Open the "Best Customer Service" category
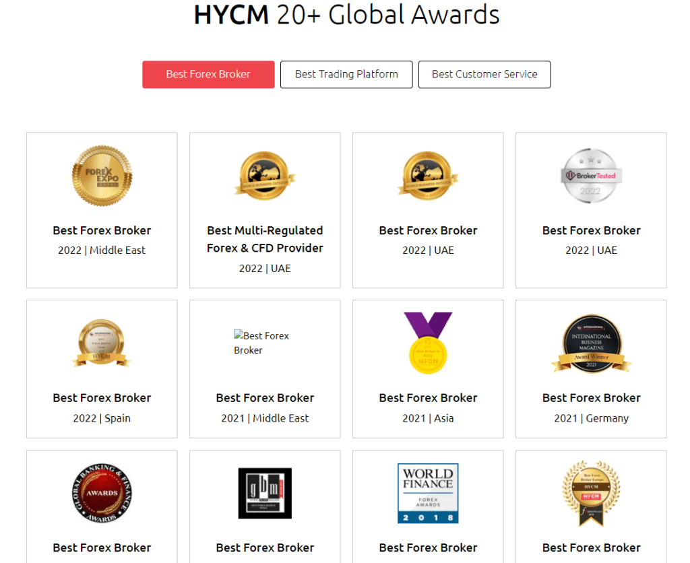Screen dimensions: 690x563 pyautogui.click(x=484, y=74)
